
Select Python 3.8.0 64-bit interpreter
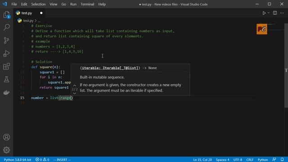(18, 160)
